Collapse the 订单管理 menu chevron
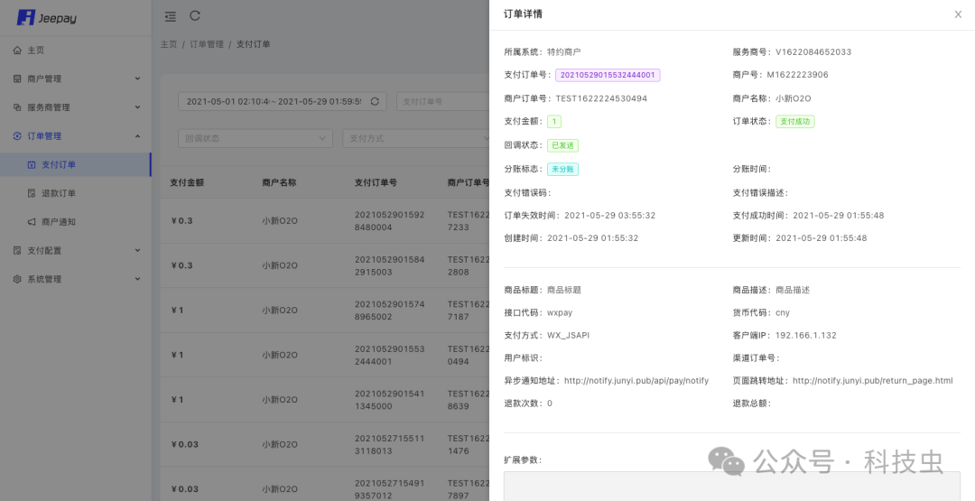The height and width of the screenshot is (501, 975). click(x=137, y=136)
